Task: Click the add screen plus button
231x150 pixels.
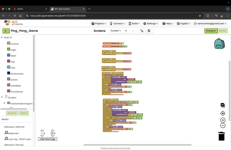Action: (x=126, y=31)
